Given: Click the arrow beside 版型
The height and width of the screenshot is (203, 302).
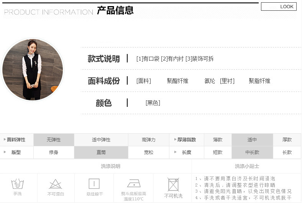Looking at the screenshot, I should click(5, 152).
